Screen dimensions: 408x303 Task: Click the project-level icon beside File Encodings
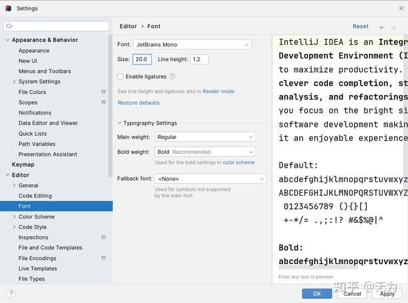click(x=103, y=258)
